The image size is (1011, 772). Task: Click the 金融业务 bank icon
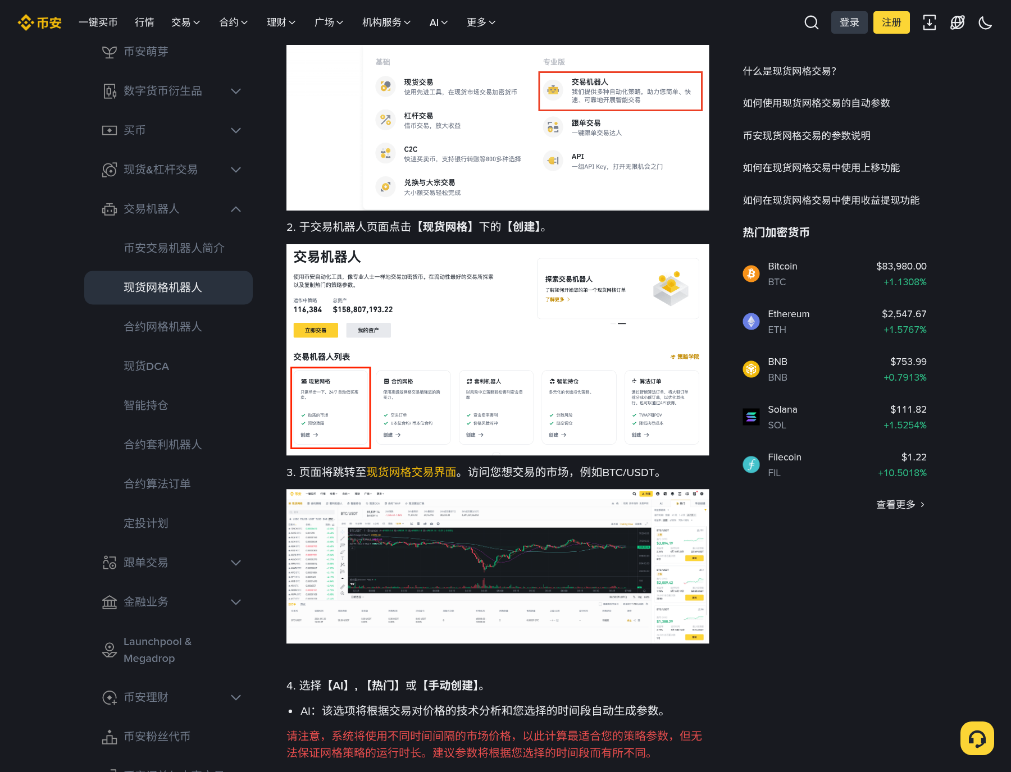pos(110,602)
